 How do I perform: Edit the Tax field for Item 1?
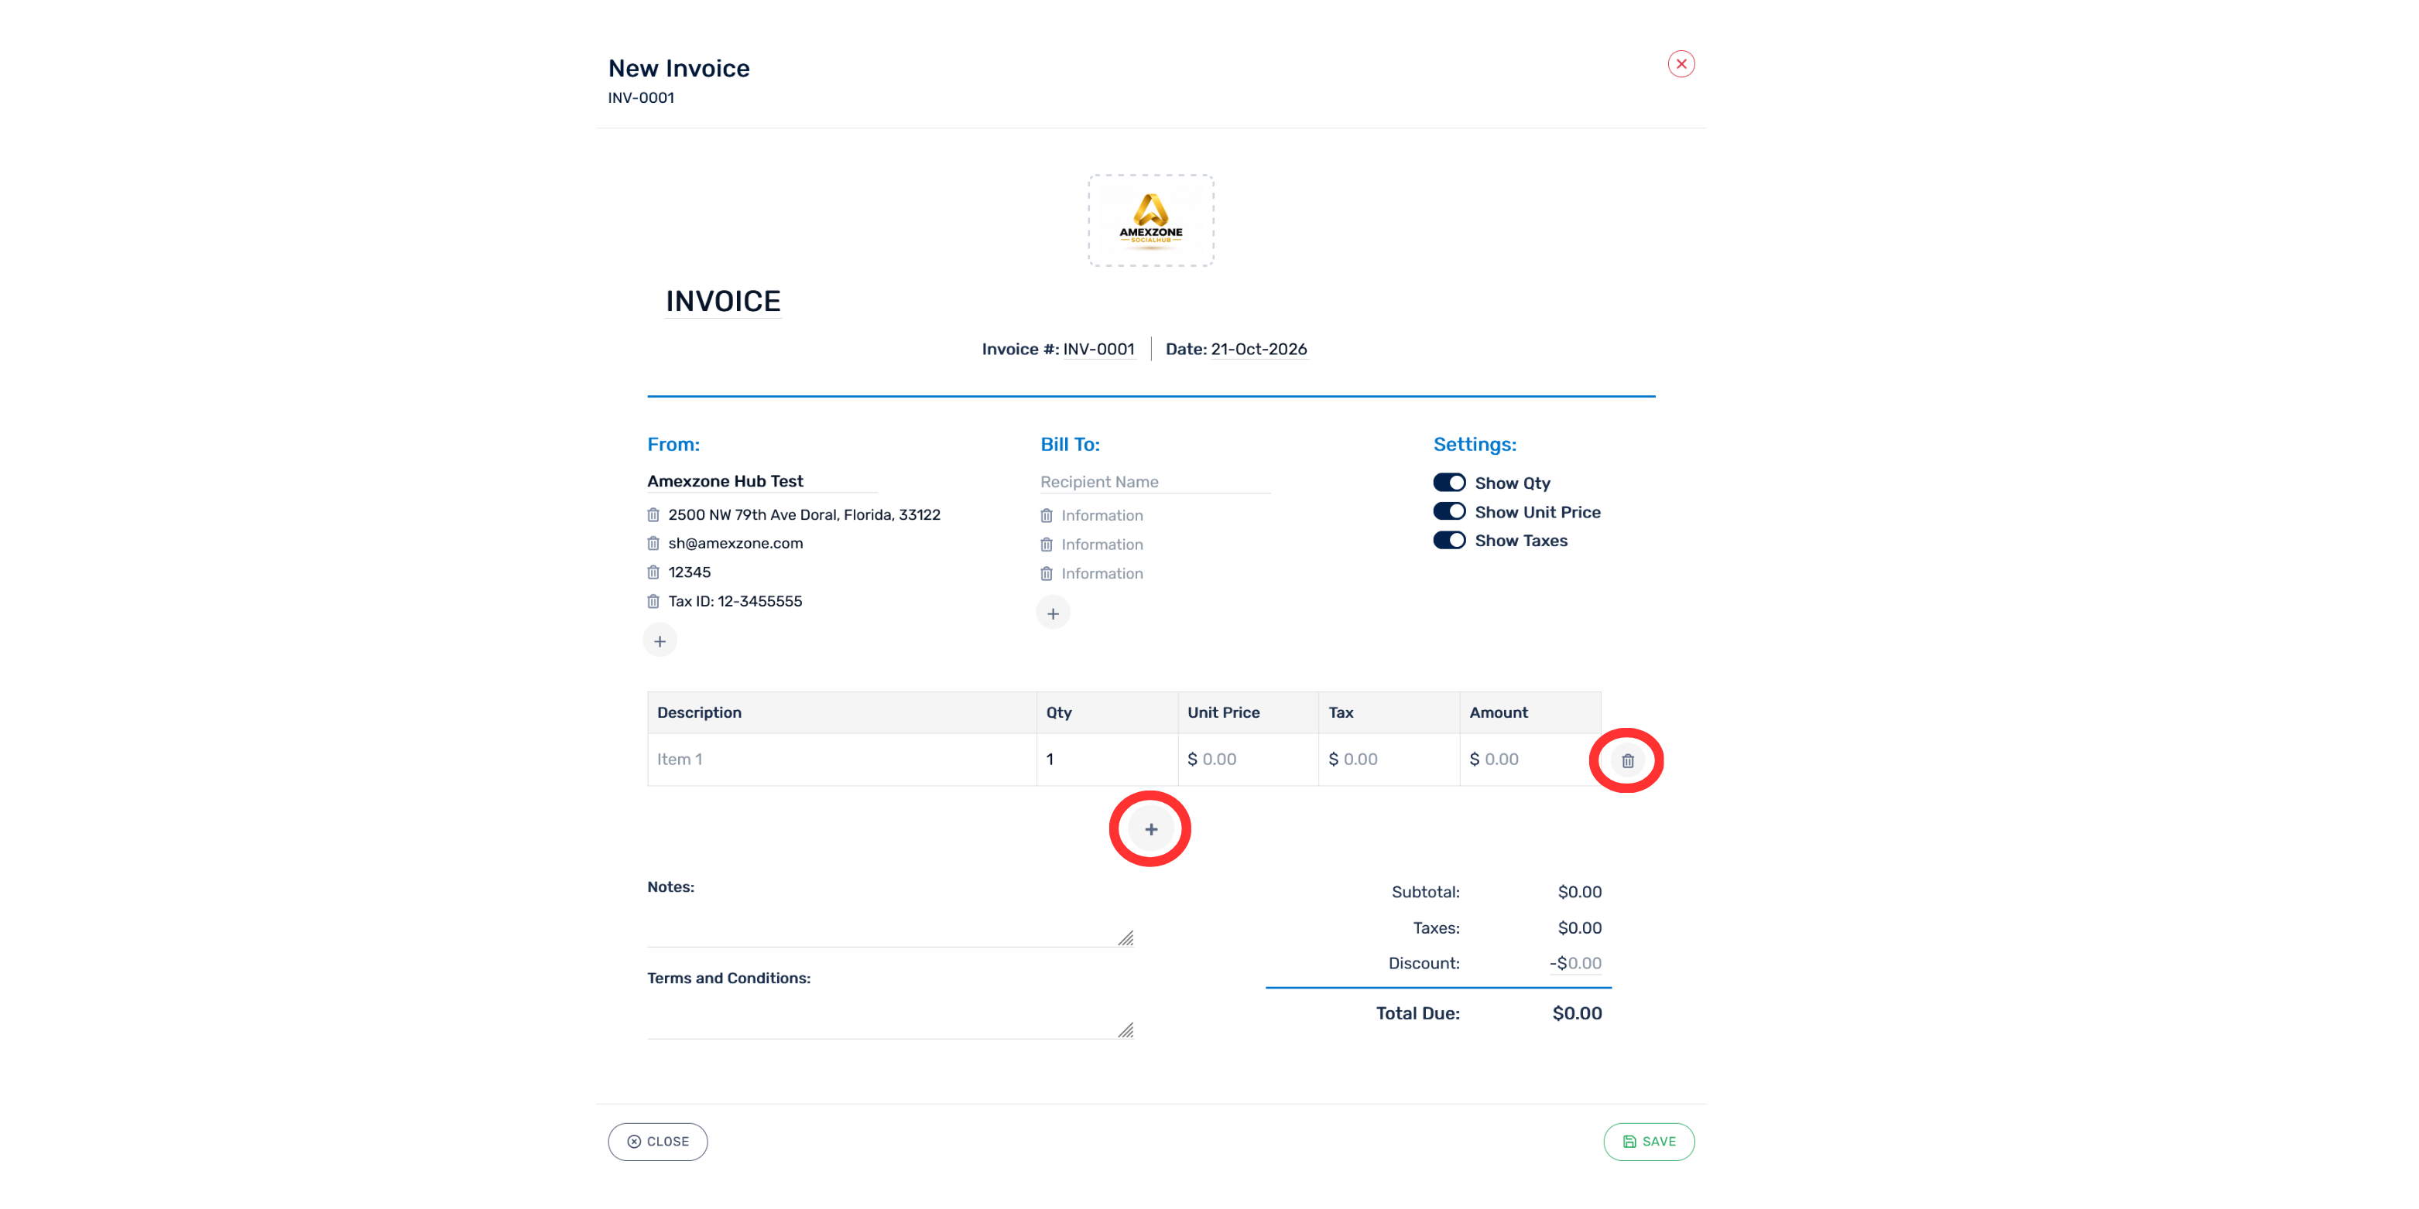click(x=1389, y=760)
